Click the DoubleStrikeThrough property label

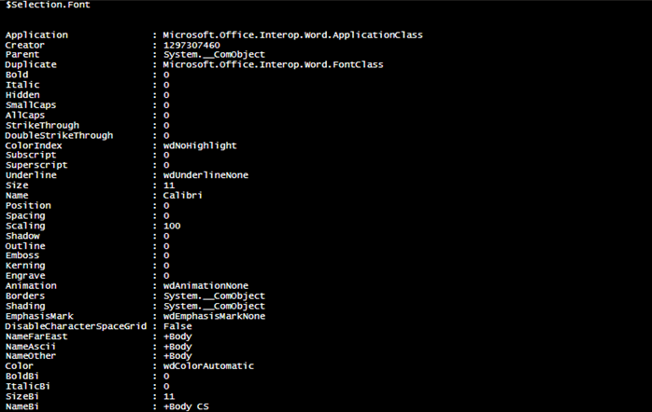click(59, 136)
